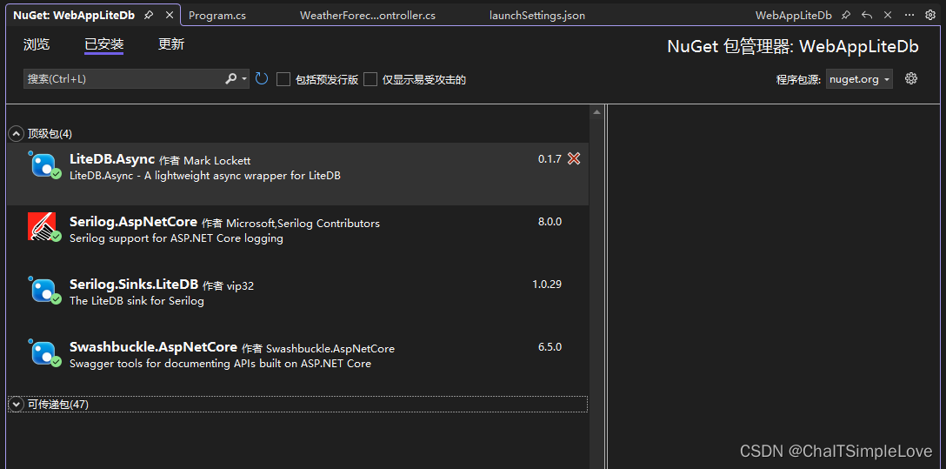Pin the NuGet: WebAppLiteDb tab
Screen dimensions: 946x469
149,15
